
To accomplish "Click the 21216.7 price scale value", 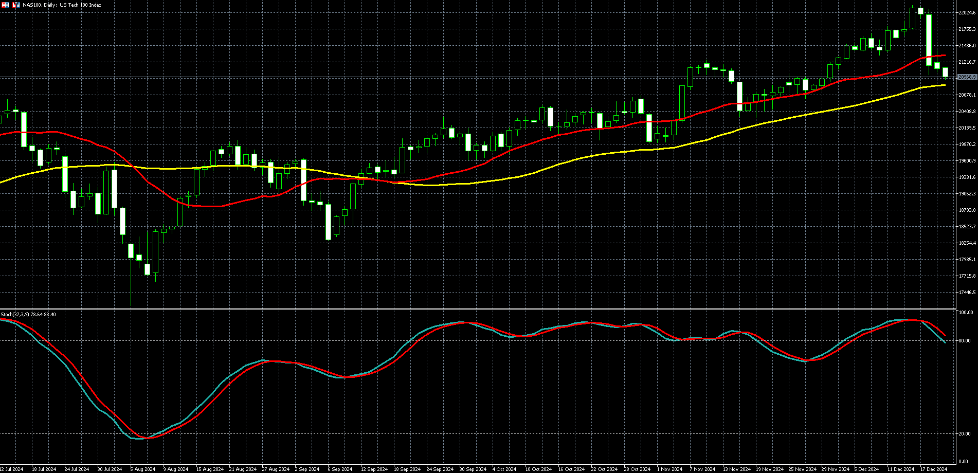I will pyautogui.click(x=967, y=62).
